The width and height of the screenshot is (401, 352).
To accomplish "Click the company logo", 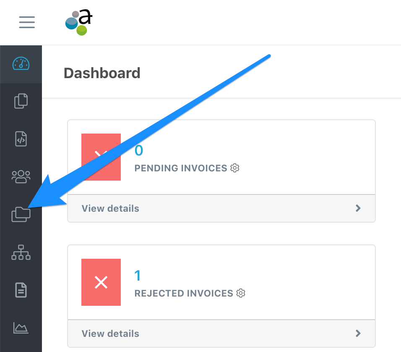I will pyautogui.click(x=79, y=23).
